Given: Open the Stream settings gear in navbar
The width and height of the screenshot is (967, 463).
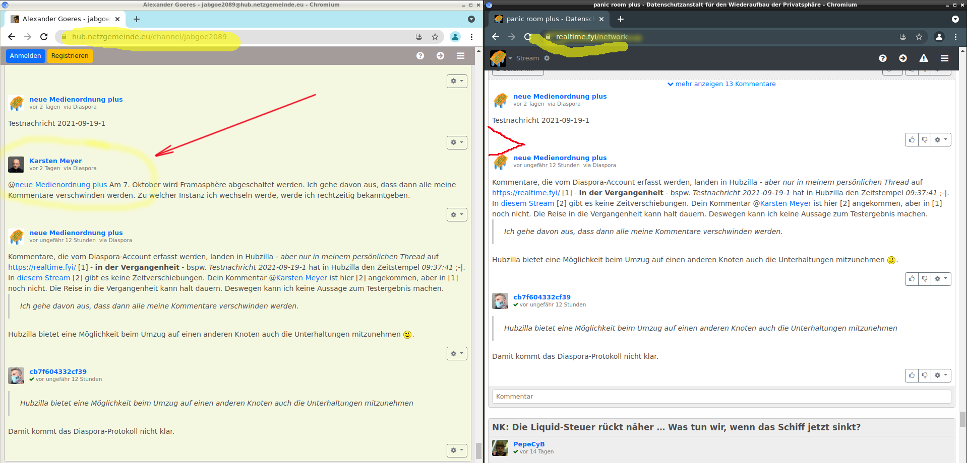Looking at the screenshot, I should tap(547, 58).
